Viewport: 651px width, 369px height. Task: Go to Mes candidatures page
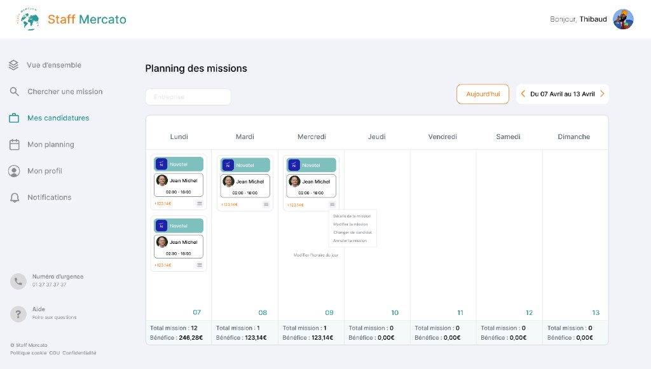point(58,118)
